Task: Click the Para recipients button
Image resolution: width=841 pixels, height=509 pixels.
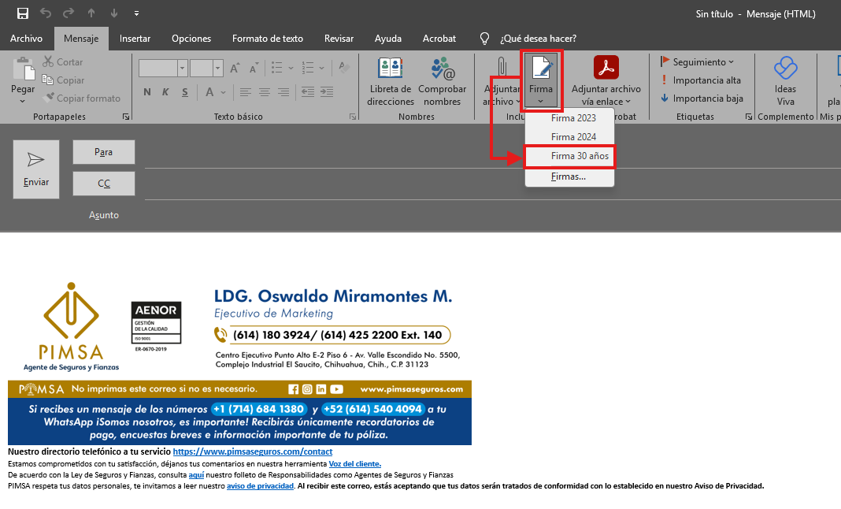Action: [x=103, y=152]
